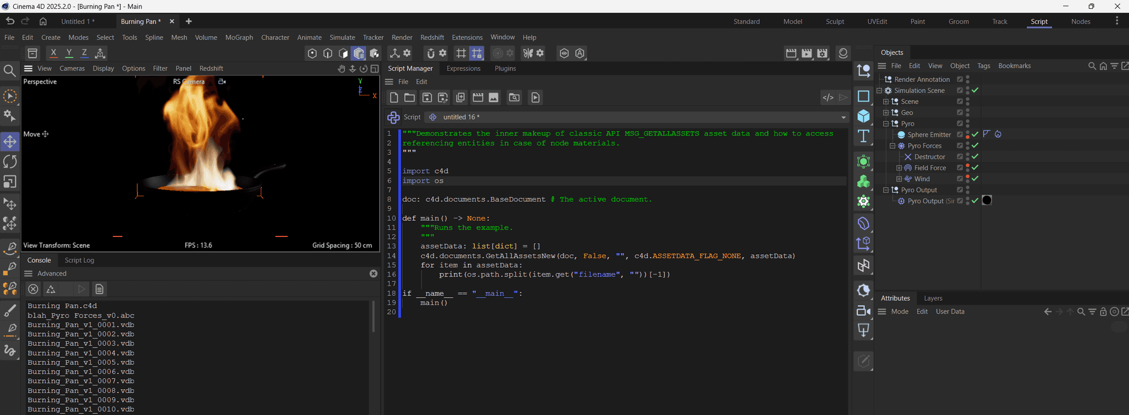
Task: Click User Data in Attributes manager
Action: (950, 311)
